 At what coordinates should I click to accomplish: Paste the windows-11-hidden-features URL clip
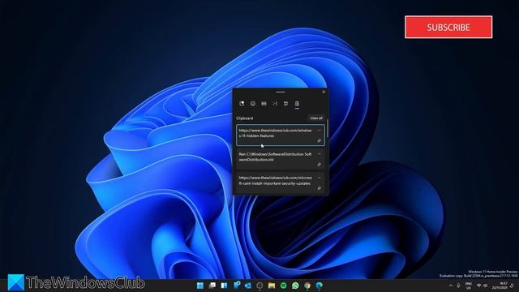tap(281, 135)
